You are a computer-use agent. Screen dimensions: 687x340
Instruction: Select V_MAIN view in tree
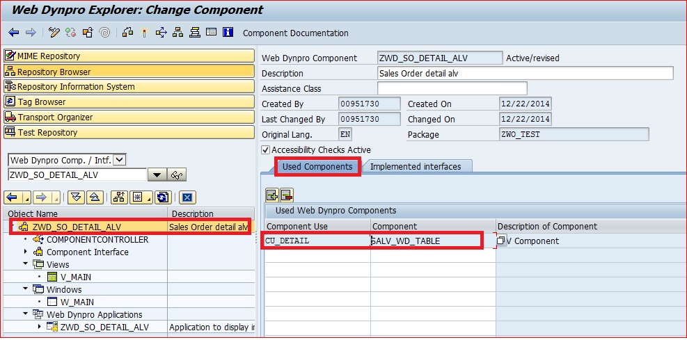(x=75, y=277)
